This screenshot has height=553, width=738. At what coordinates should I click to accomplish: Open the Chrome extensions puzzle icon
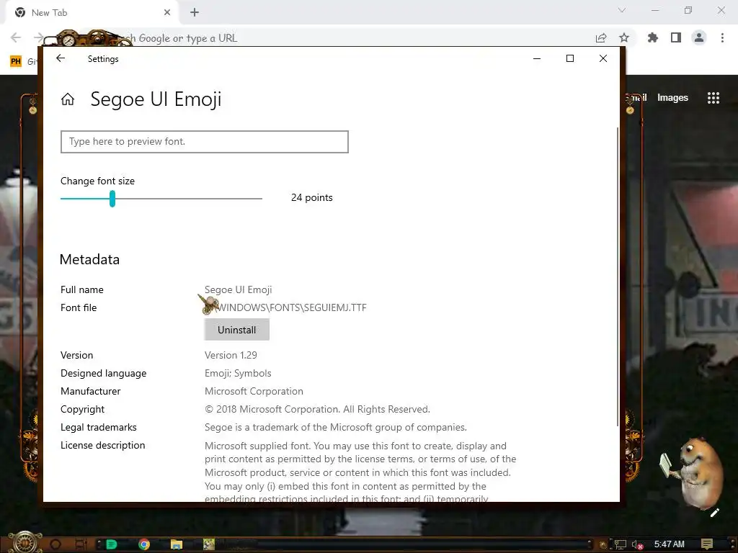(652, 37)
